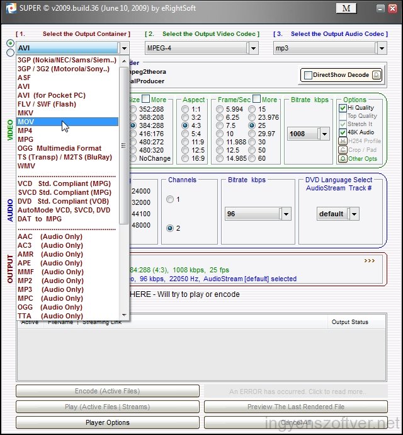Select FLV / SWF (Flash) container
Screen dimensions: 403x435
pos(67,104)
